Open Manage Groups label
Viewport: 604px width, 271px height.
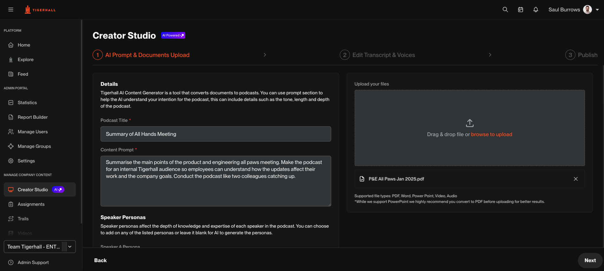pyautogui.click(x=34, y=146)
